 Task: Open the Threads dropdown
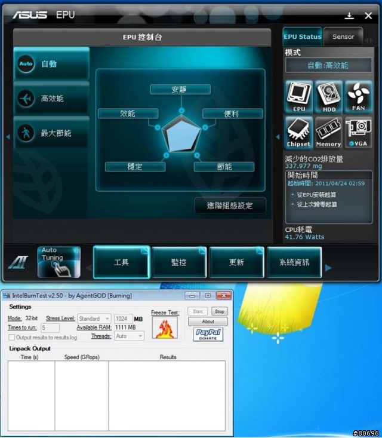click(x=129, y=336)
